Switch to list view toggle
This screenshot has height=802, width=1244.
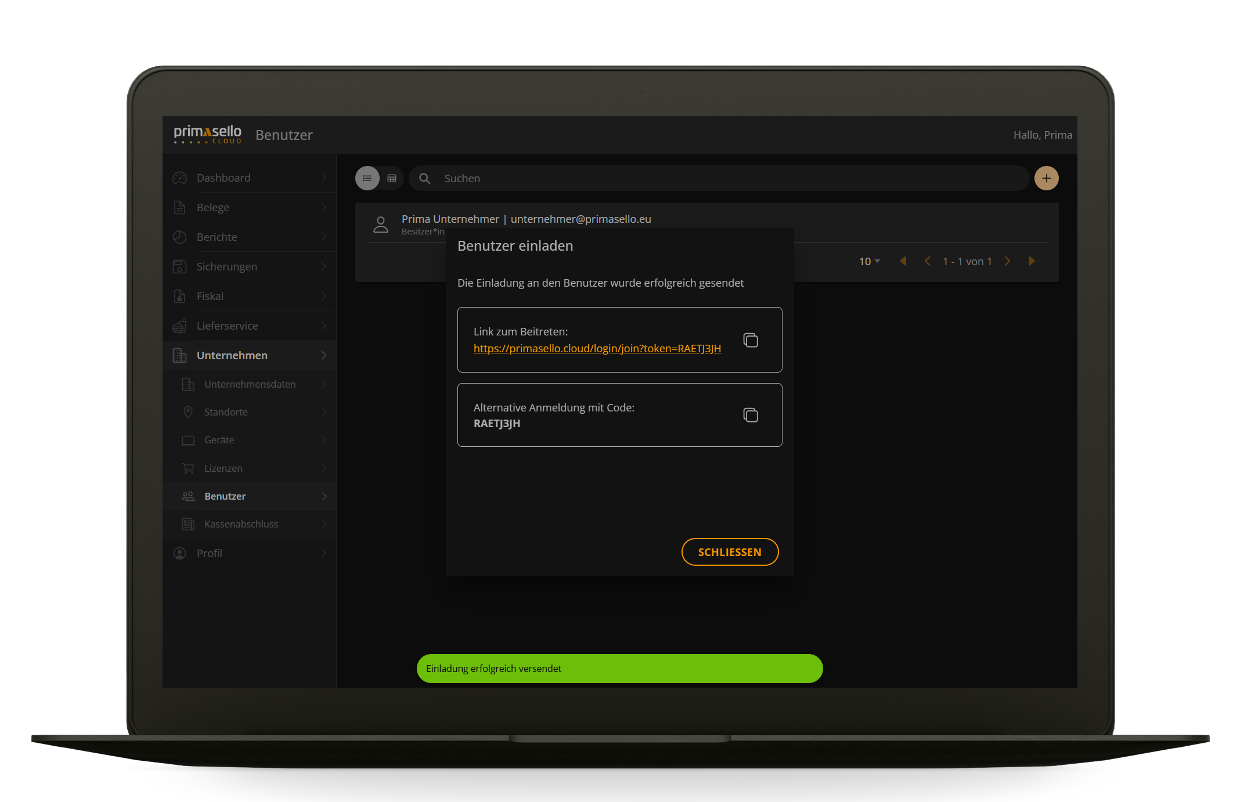coord(367,178)
